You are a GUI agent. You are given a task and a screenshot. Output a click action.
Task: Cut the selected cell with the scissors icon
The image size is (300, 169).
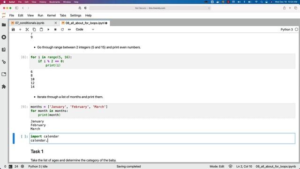[x=27, y=30]
